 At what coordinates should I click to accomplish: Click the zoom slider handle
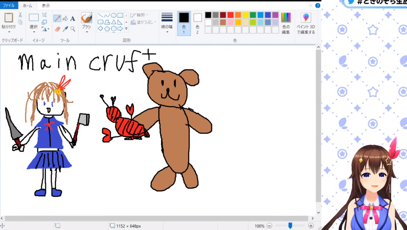point(290,226)
